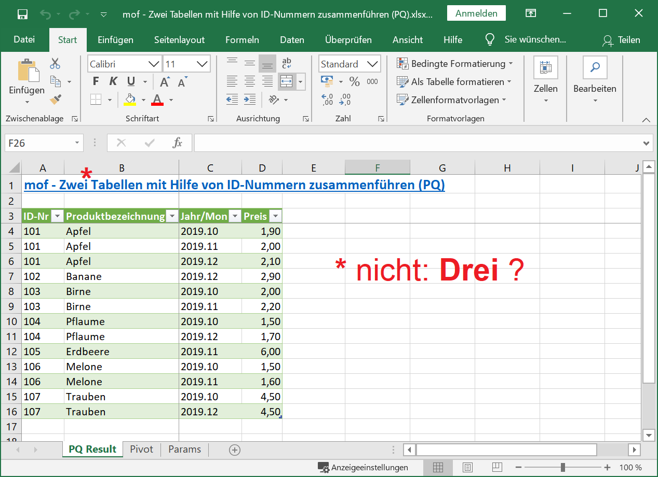Align text to bottom of cell

coord(267,64)
